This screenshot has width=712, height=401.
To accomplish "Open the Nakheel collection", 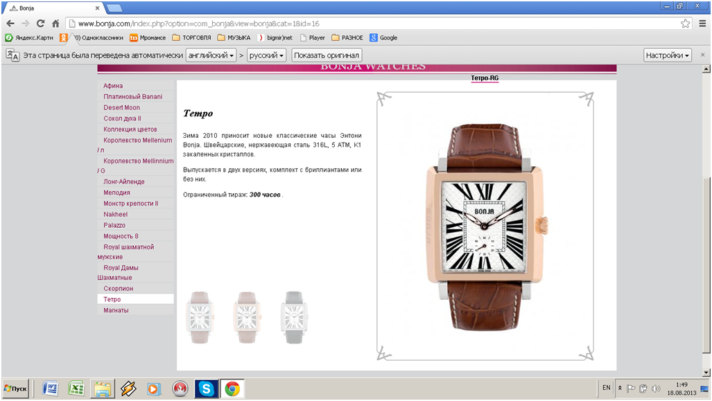I will click(x=115, y=214).
